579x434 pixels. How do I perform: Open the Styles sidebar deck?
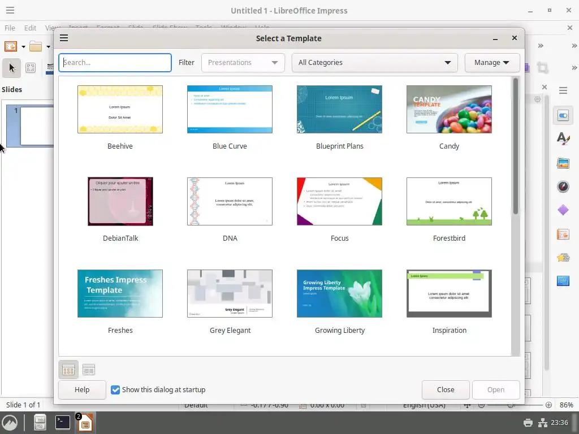563,139
